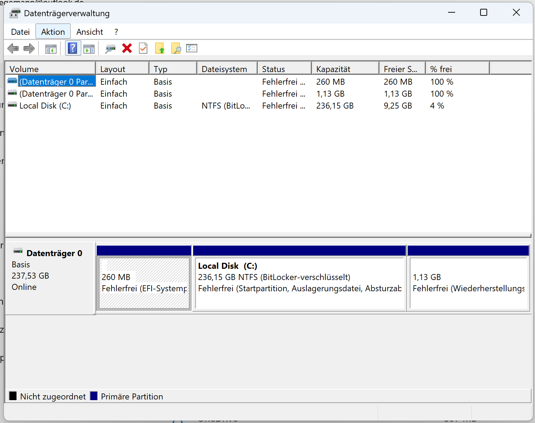Click the Primäre Partition legend text
The height and width of the screenshot is (423, 535).
(132, 397)
